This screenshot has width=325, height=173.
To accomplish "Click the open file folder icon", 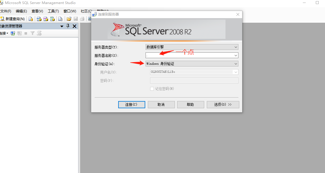I will tap(69, 19).
